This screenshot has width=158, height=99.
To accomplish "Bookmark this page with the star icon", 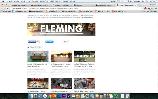I will tap(142, 8).
